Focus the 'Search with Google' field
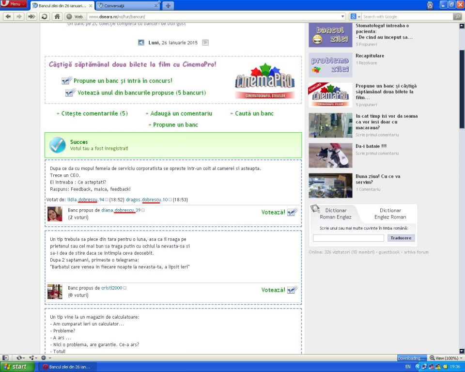This screenshot has height=372, width=465. [x=407, y=16]
